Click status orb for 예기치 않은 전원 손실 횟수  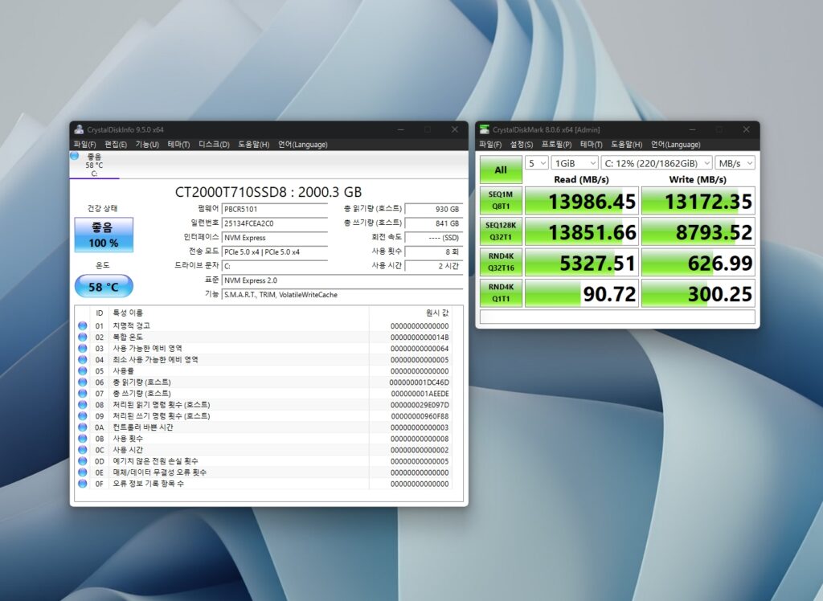[83, 461]
